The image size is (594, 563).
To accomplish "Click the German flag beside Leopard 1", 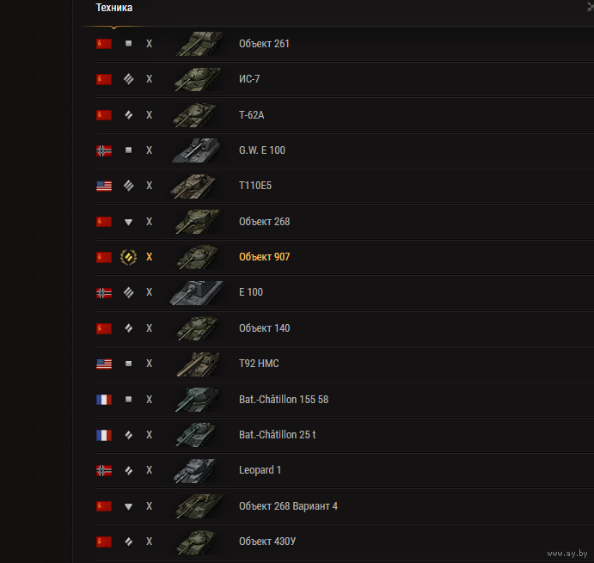I will [104, 470].
